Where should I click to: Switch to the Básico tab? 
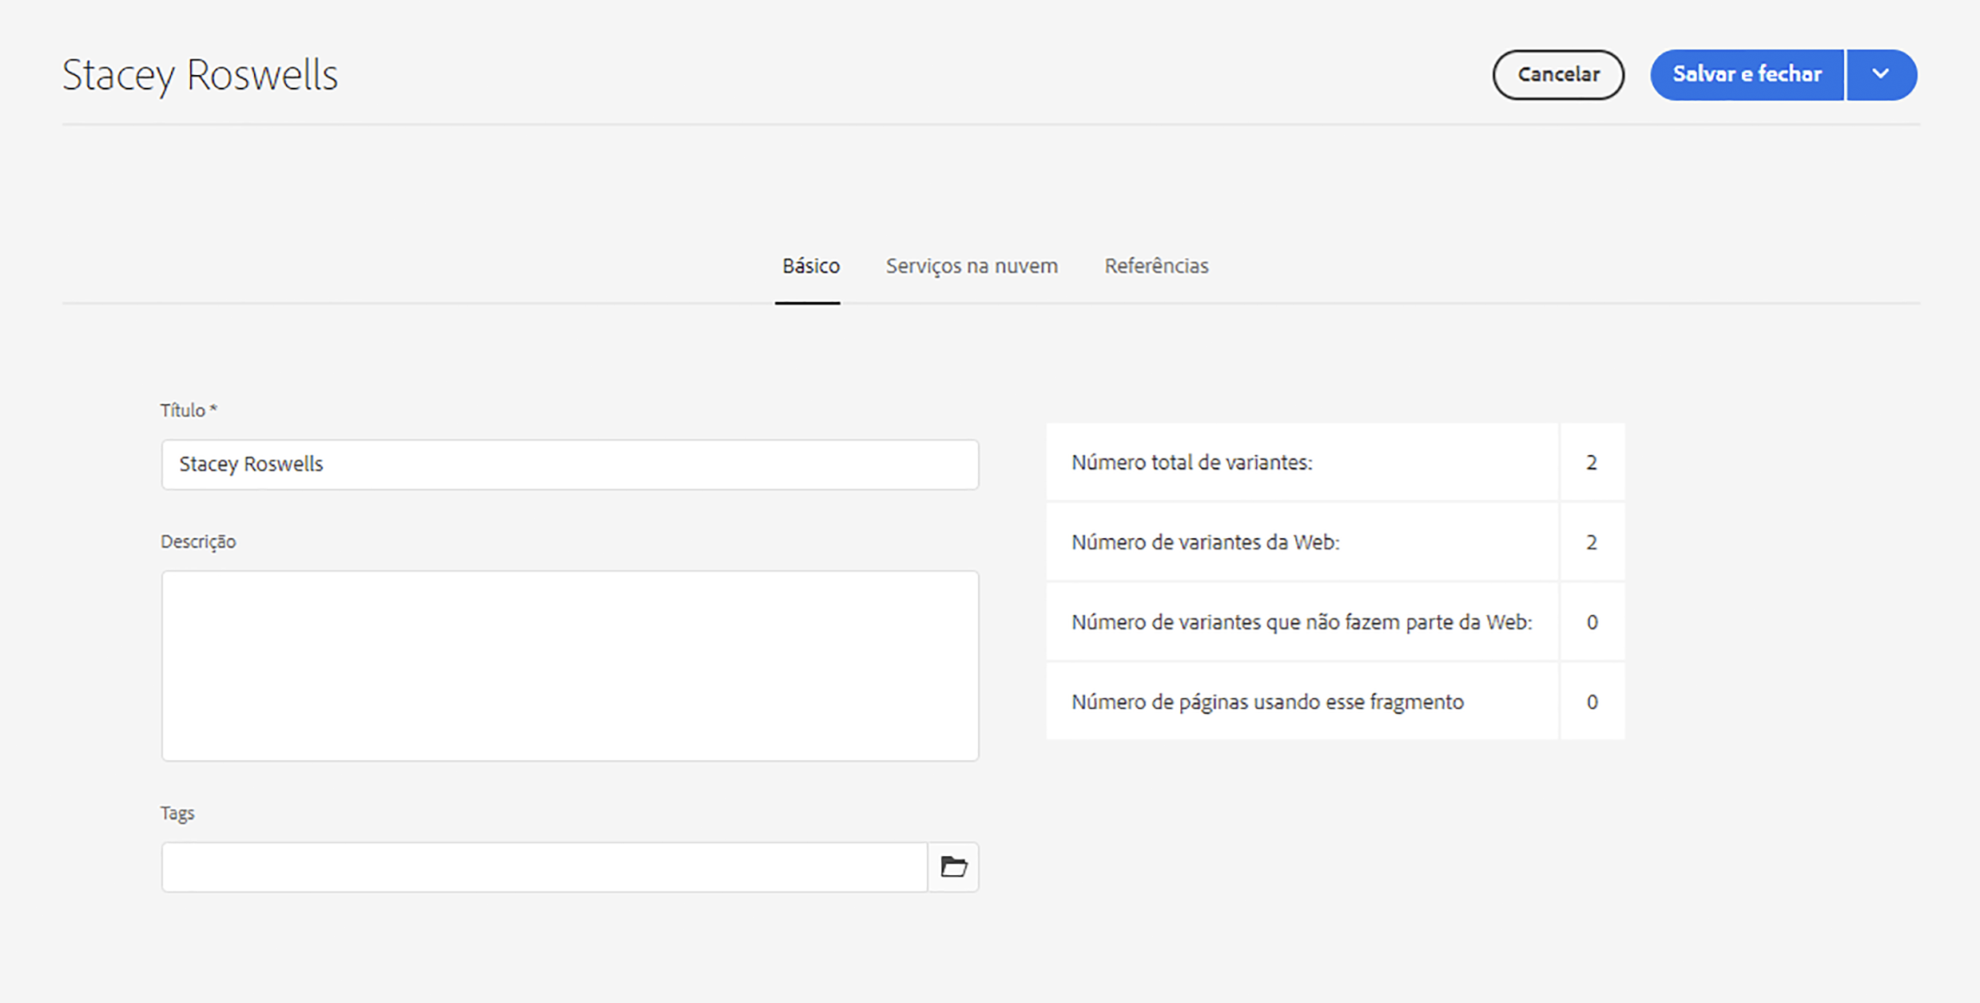tap(810, 266)
